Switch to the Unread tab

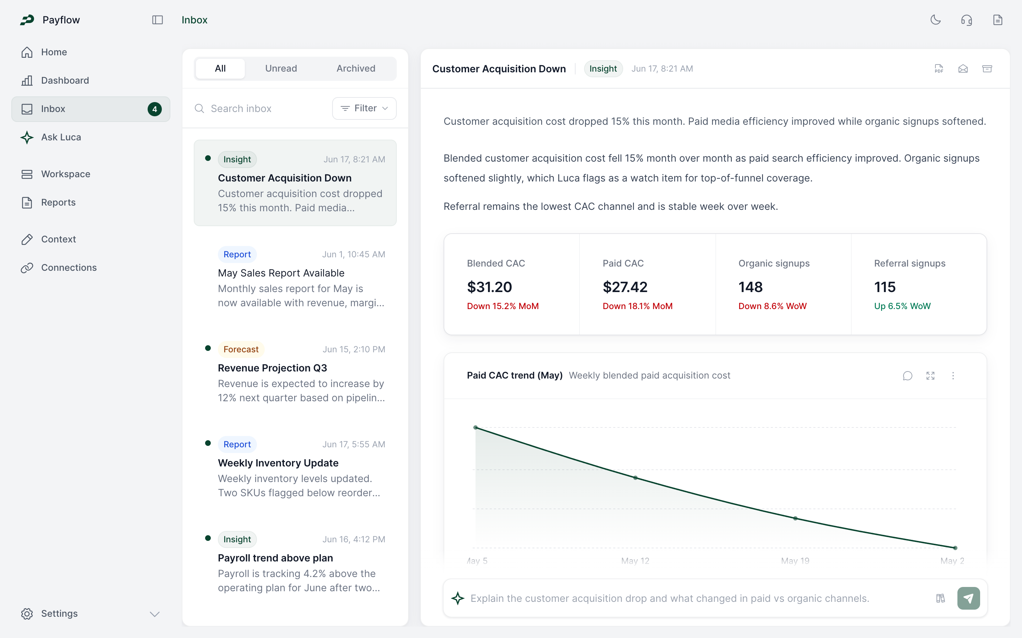point(281,68)
